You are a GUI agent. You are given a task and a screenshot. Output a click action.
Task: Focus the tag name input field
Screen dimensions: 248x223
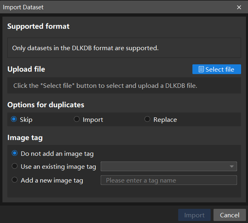168,180
